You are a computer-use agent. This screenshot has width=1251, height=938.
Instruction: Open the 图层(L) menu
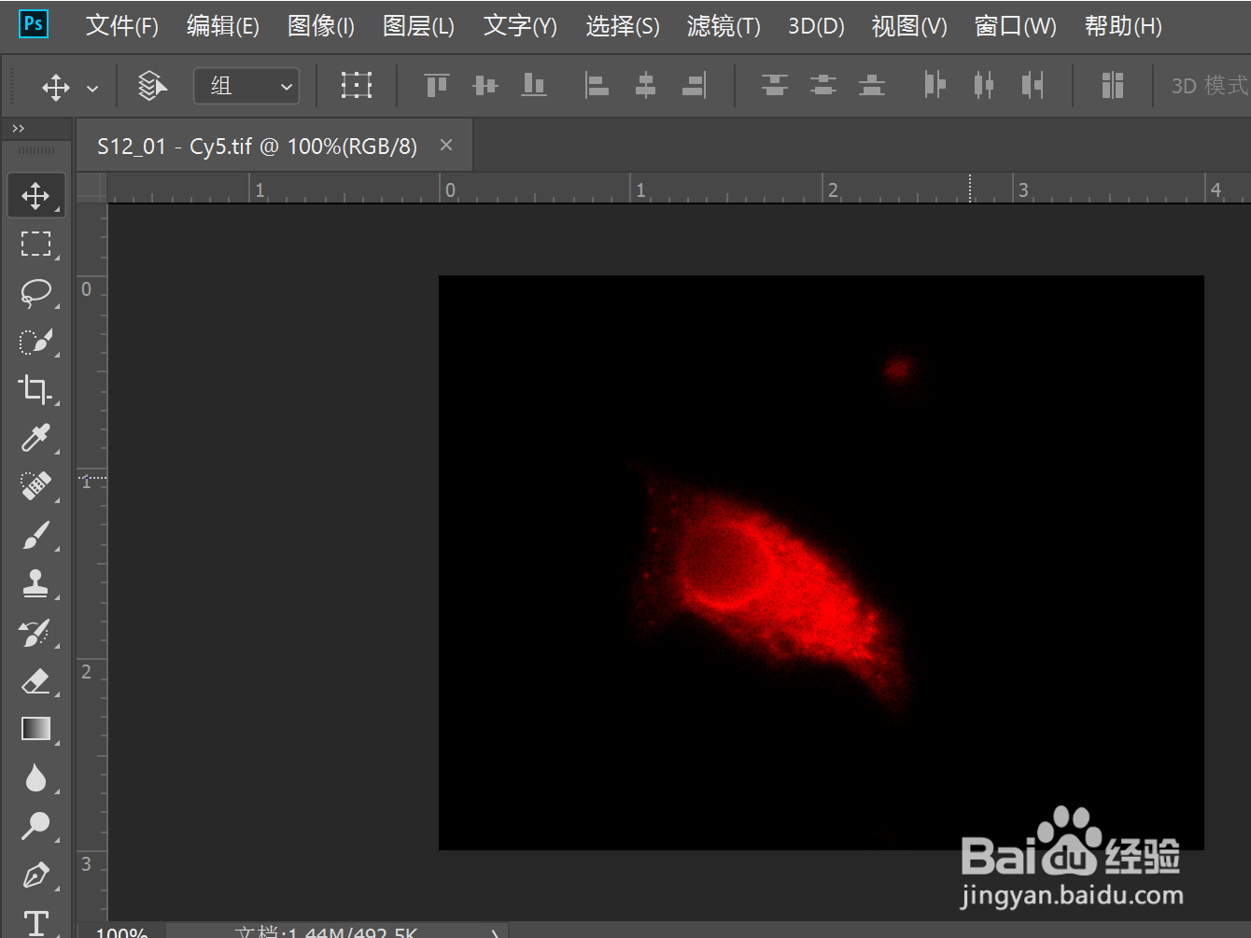[418, 26]
